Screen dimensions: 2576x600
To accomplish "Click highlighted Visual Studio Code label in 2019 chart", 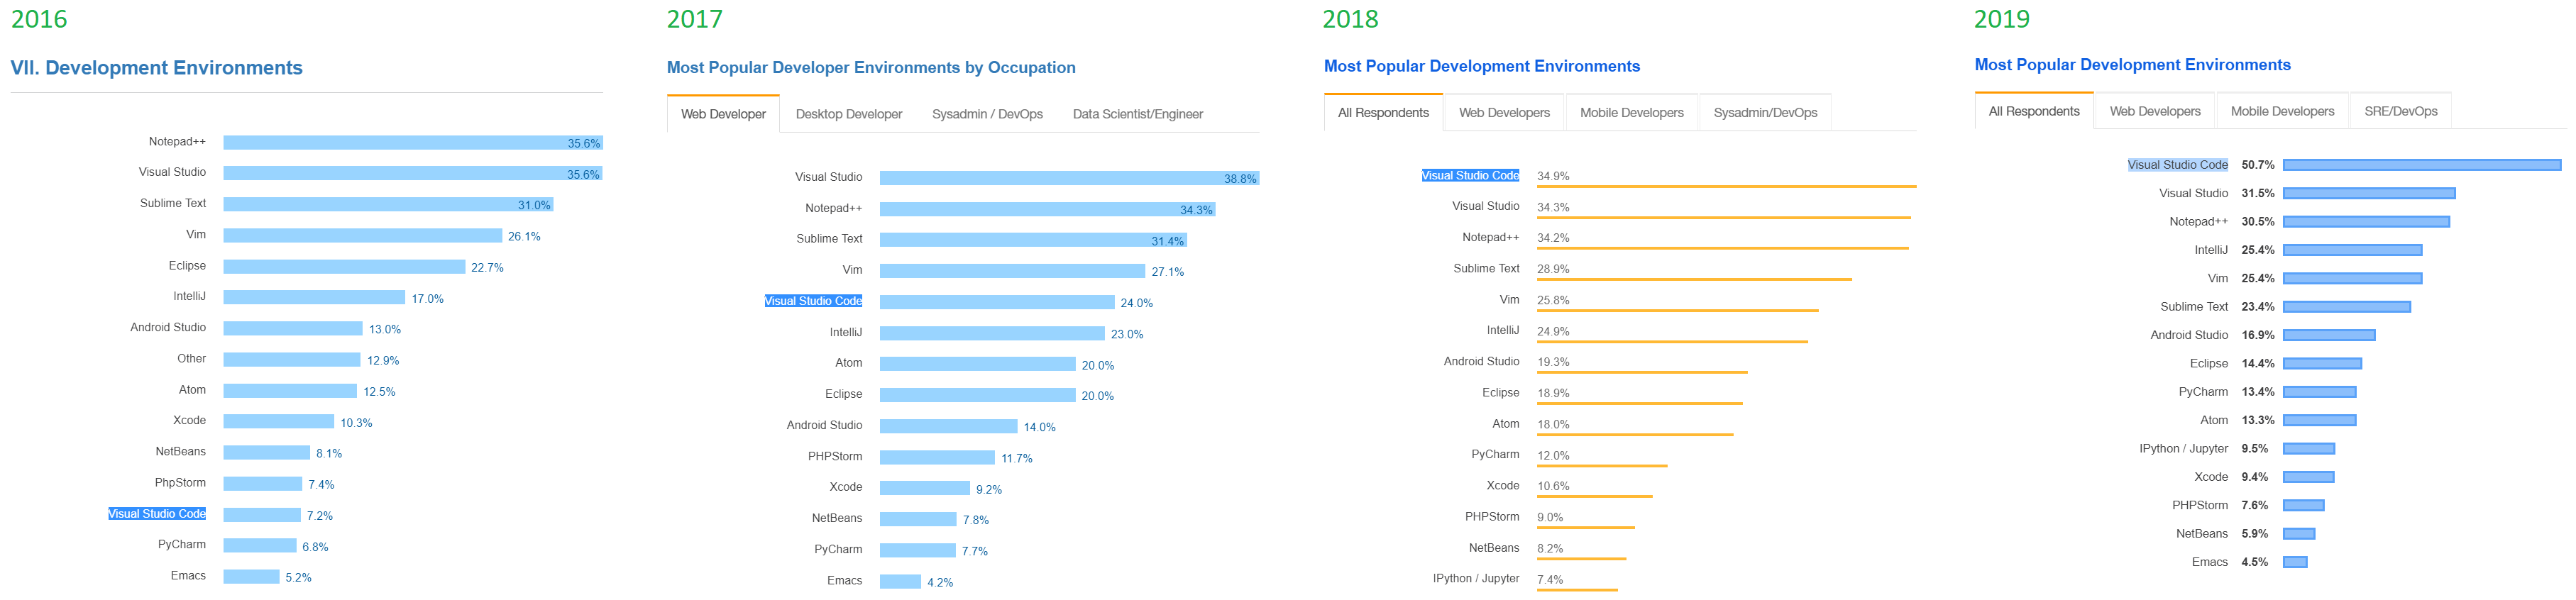I will coord(2177,165).
